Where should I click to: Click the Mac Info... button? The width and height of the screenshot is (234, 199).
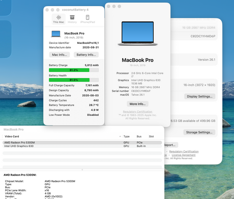click(x=59, y=55)
